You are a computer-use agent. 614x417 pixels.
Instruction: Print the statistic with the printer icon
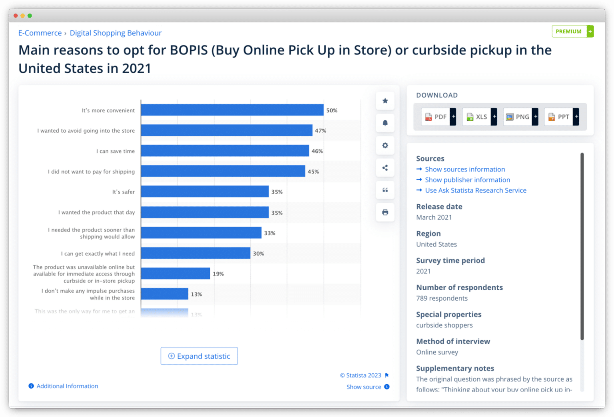[x=385, y=212]
